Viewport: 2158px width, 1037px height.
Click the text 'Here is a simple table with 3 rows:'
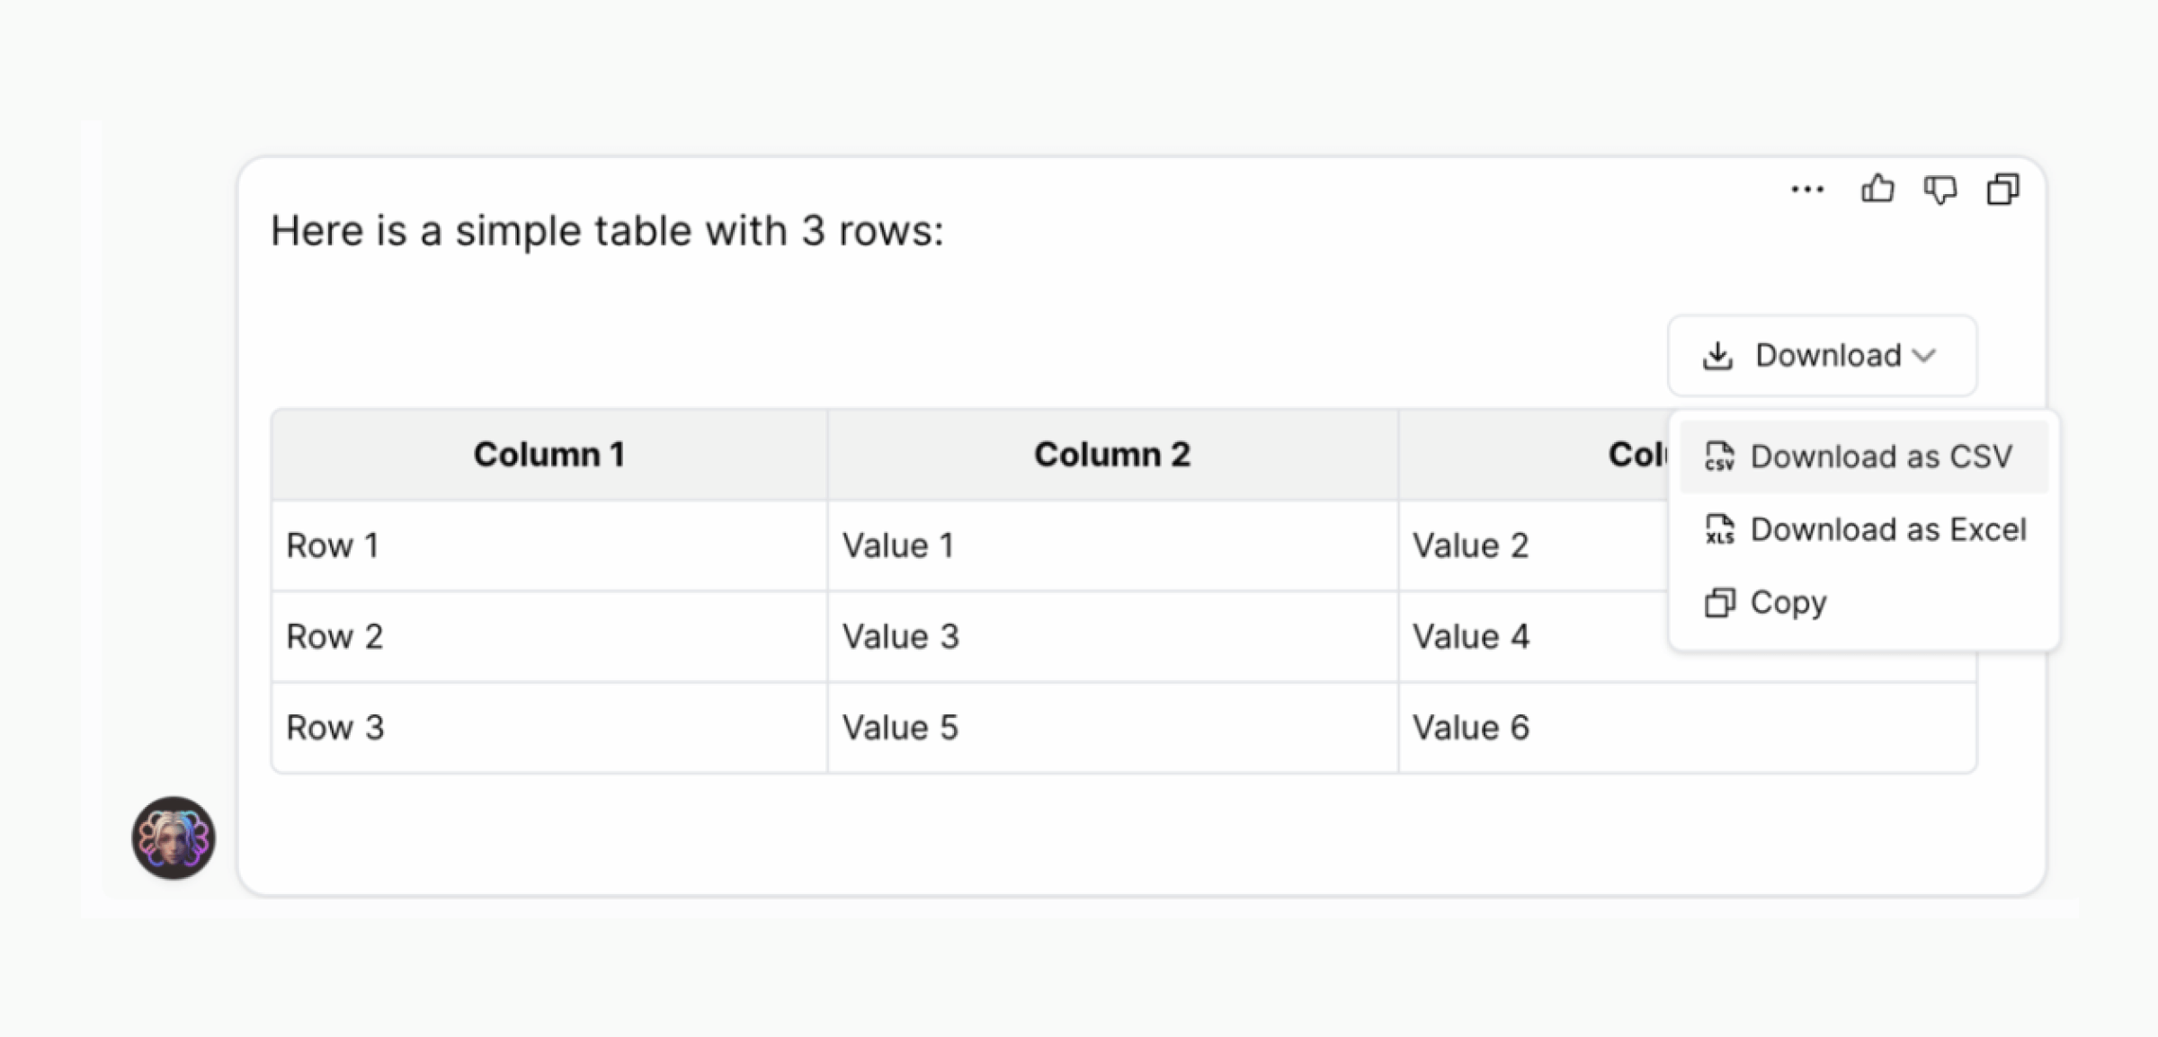[608, 231]
